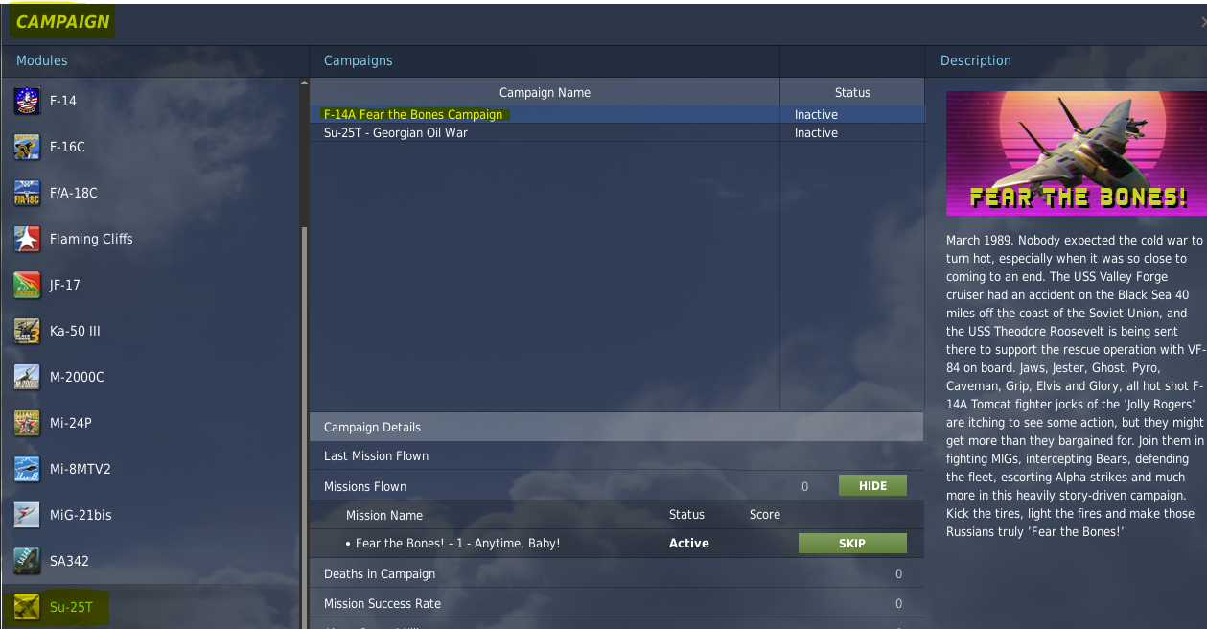Screen dimensions: 1207x629
Task: Click the F-16C module name
Action: (x=67, y=147)
